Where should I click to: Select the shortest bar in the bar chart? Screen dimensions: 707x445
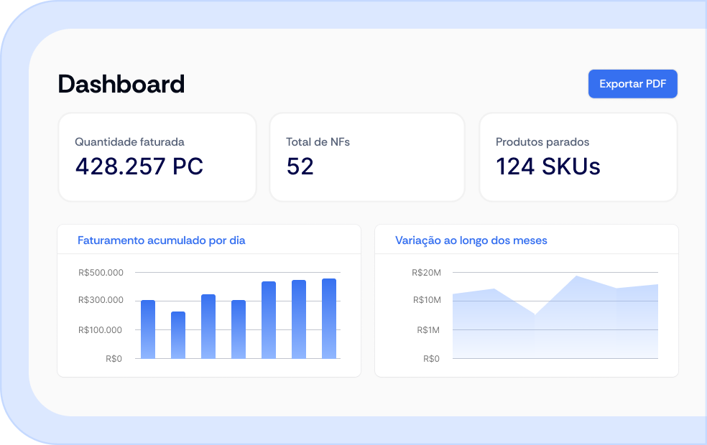coord(178,335)
